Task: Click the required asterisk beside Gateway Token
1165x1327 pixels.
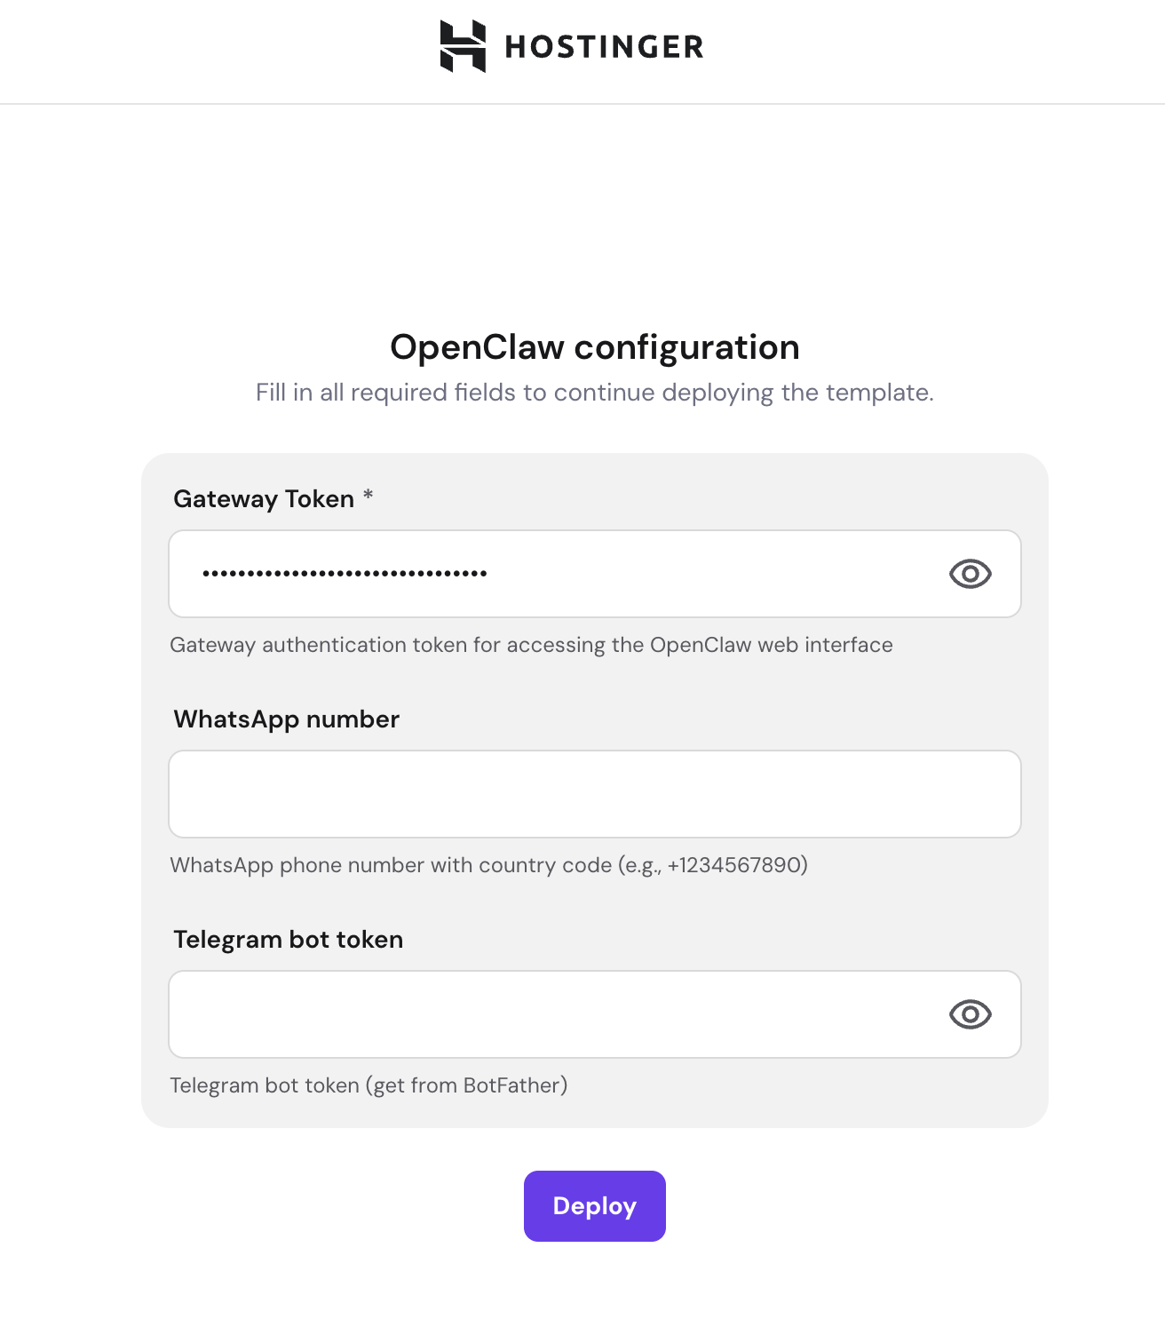Action: coord(368,496)
